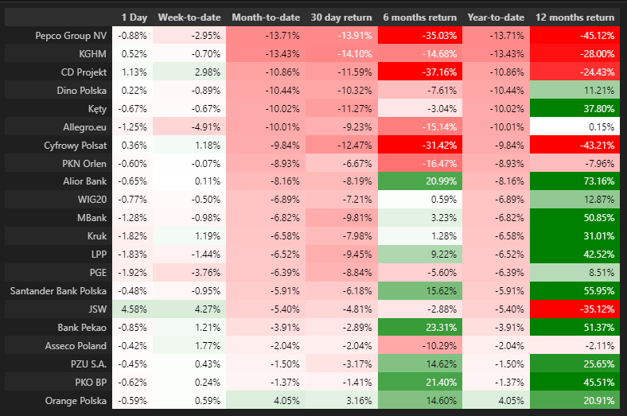Screen dimensions: 627x416
Task: Click KGHM's -14.10% 30 day return cell
Action: 341,54
